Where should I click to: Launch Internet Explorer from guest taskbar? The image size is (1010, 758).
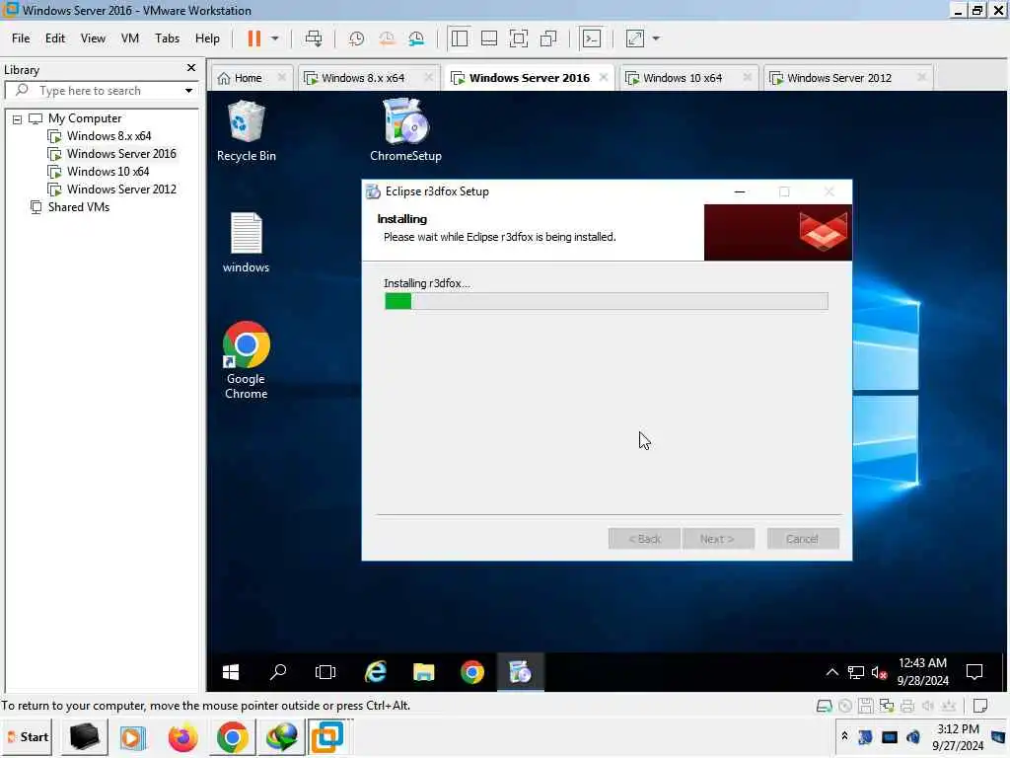point(376,672)
